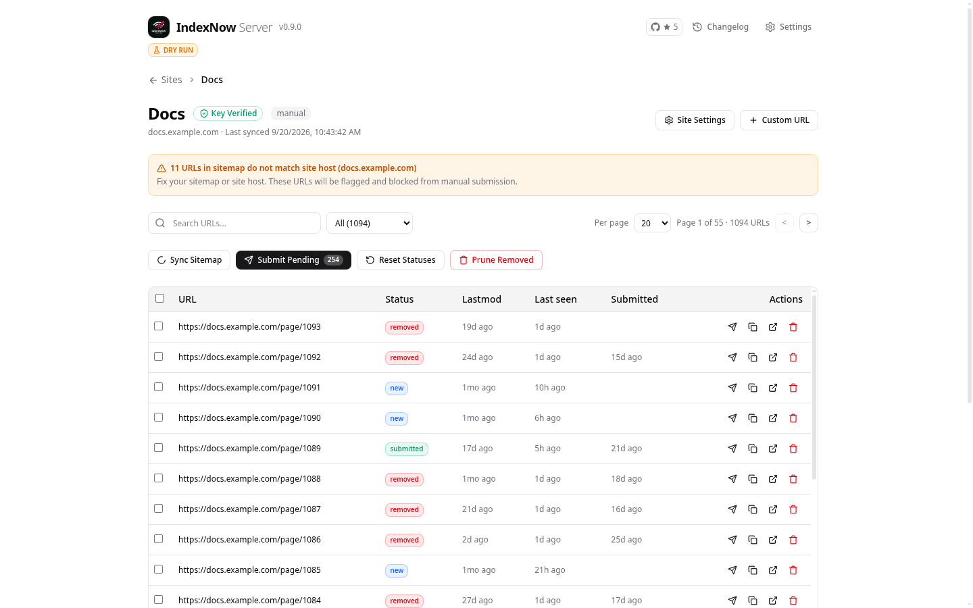The height and width of the screenshot is (608, 973).
Task: Click the https://docs.example.com/page/1085 URL text
Action: (249, 570)
